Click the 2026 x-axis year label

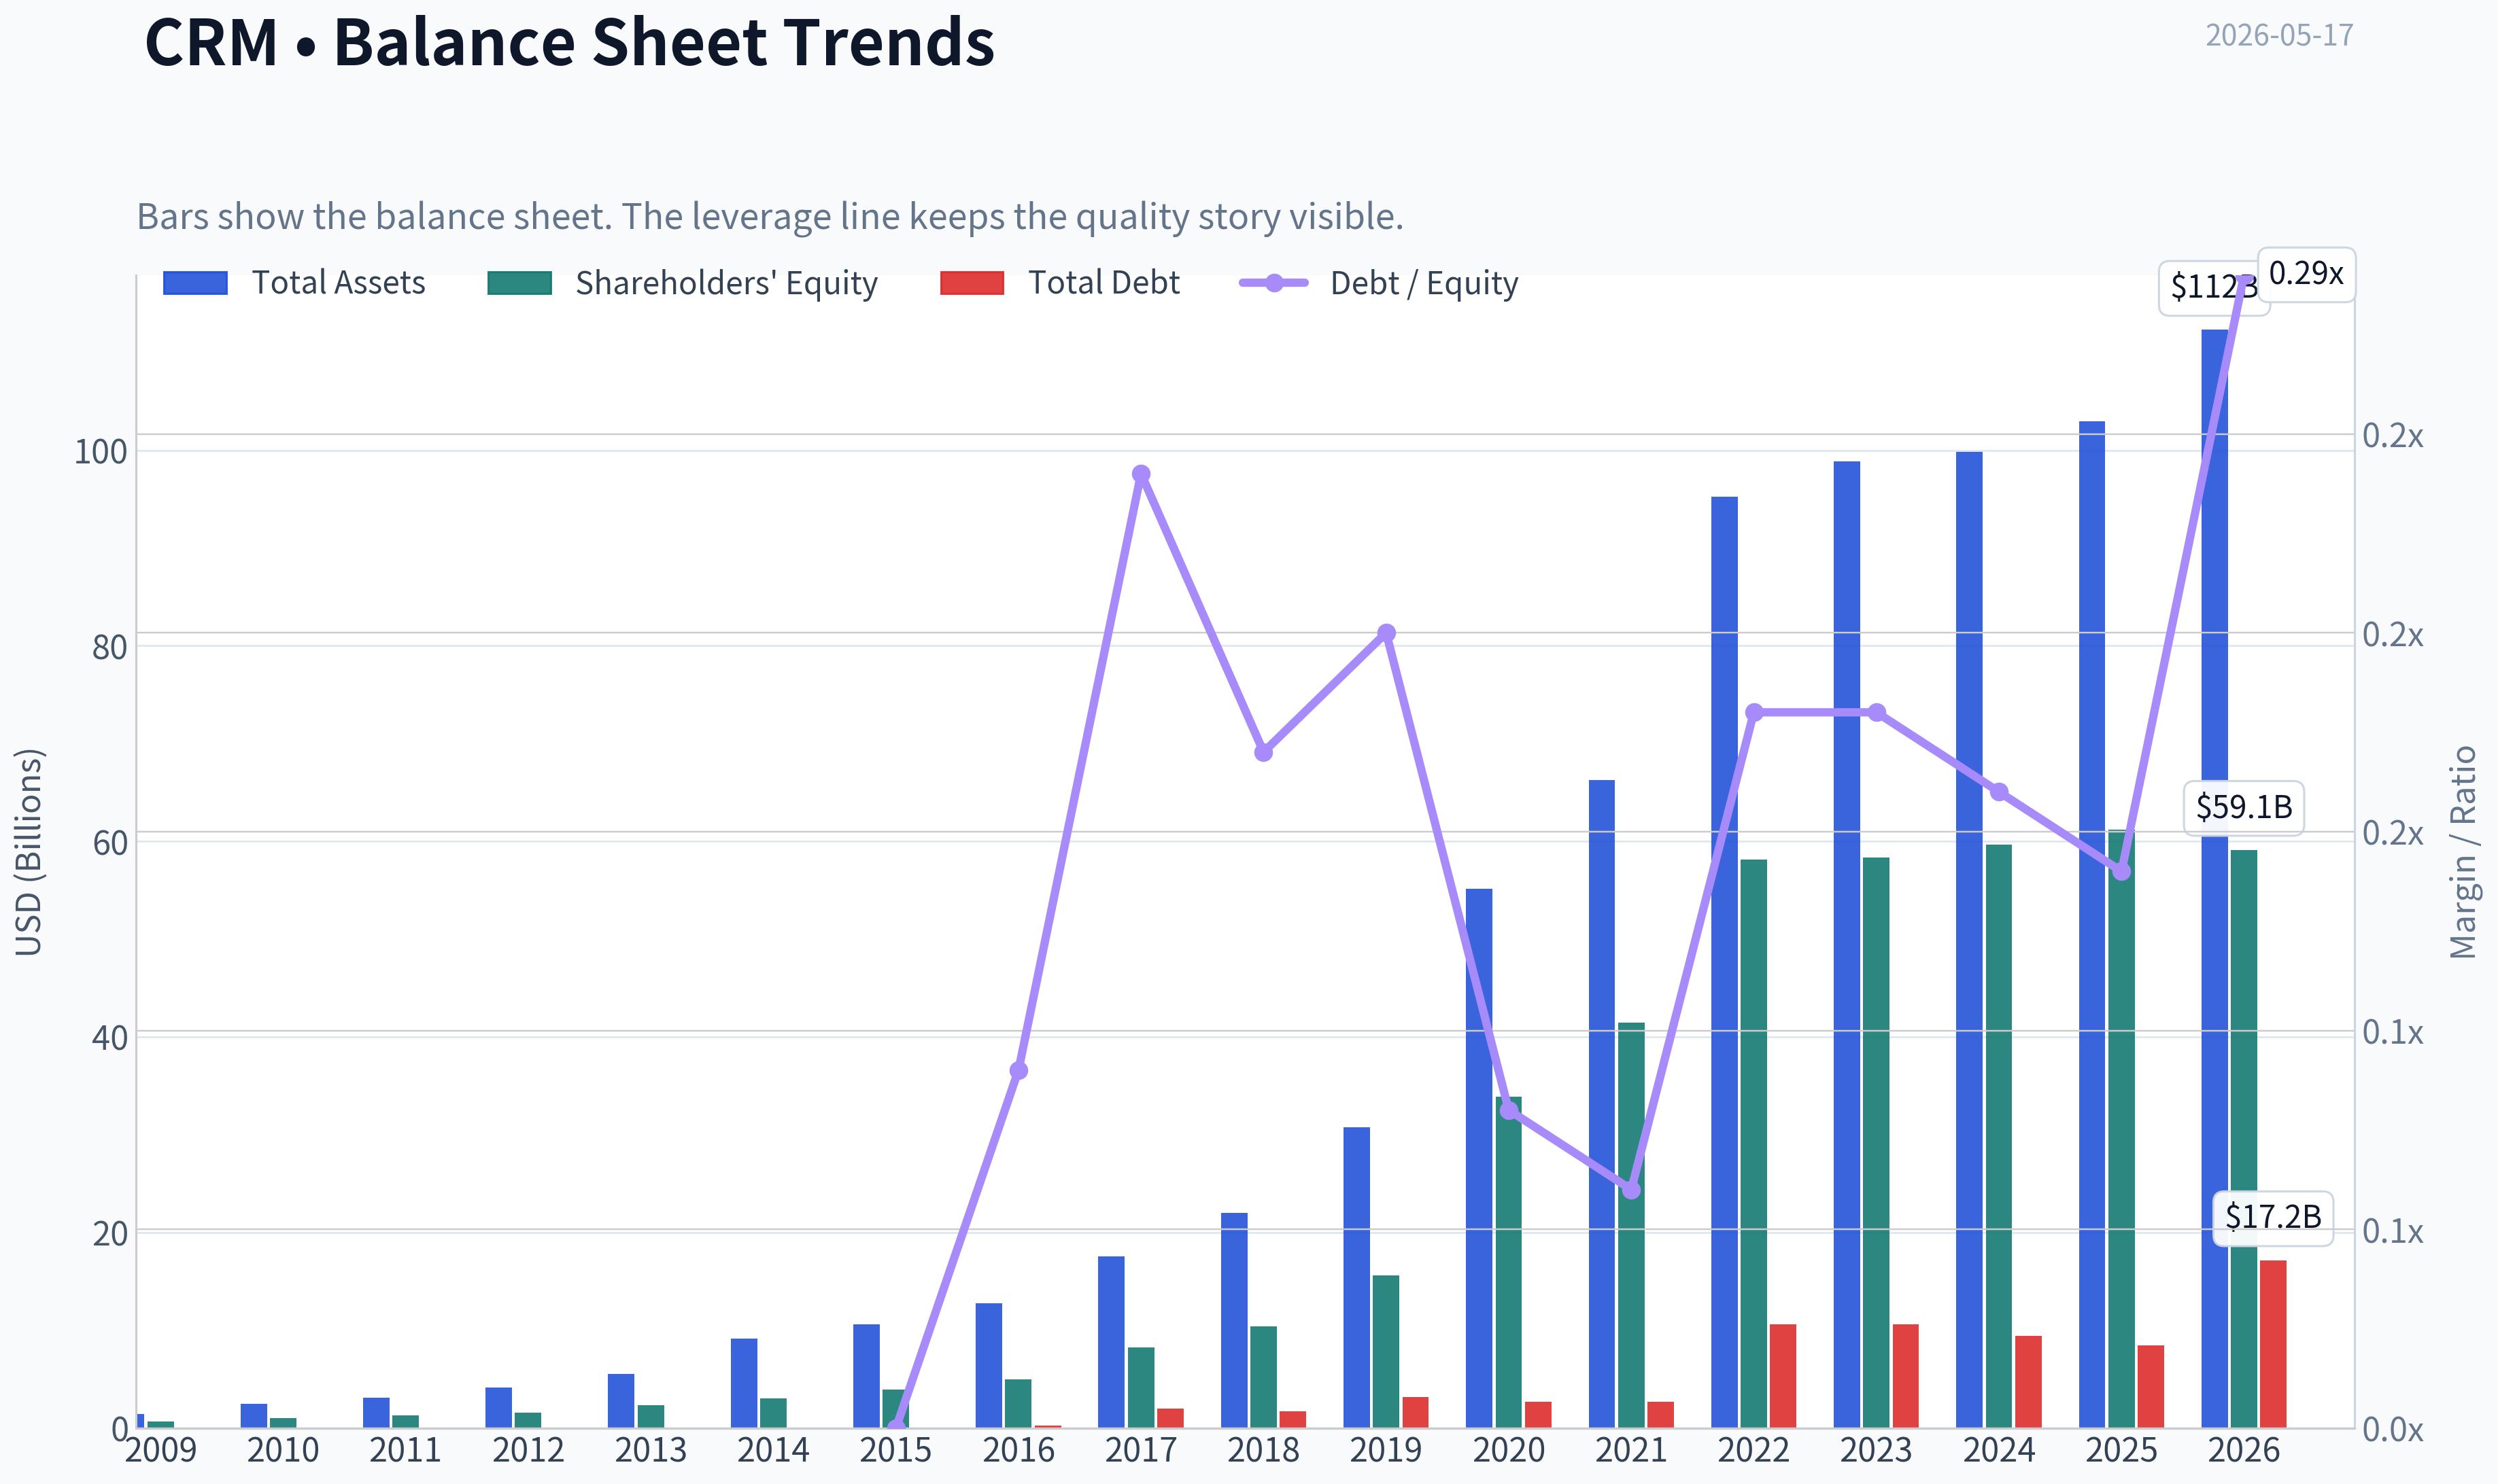[x=2244, y=1450]
